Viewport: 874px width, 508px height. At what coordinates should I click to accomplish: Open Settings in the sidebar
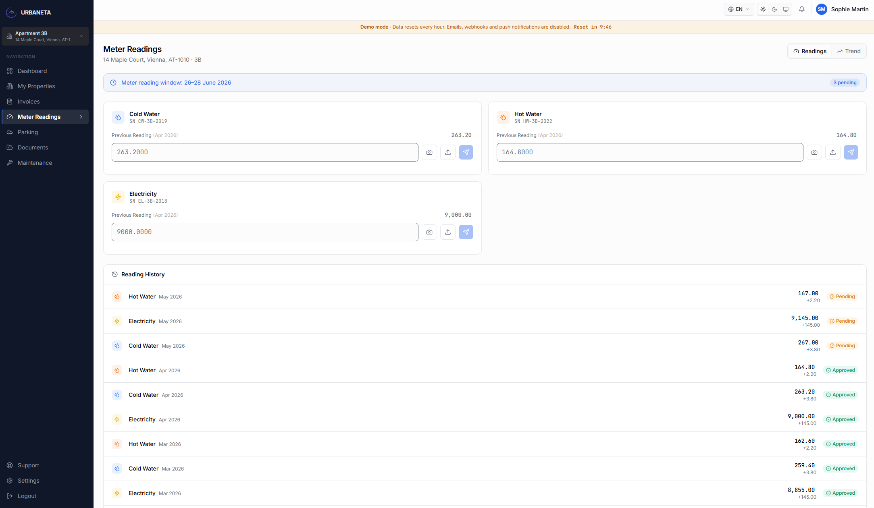pyautogui.click(x=45, y=481)
